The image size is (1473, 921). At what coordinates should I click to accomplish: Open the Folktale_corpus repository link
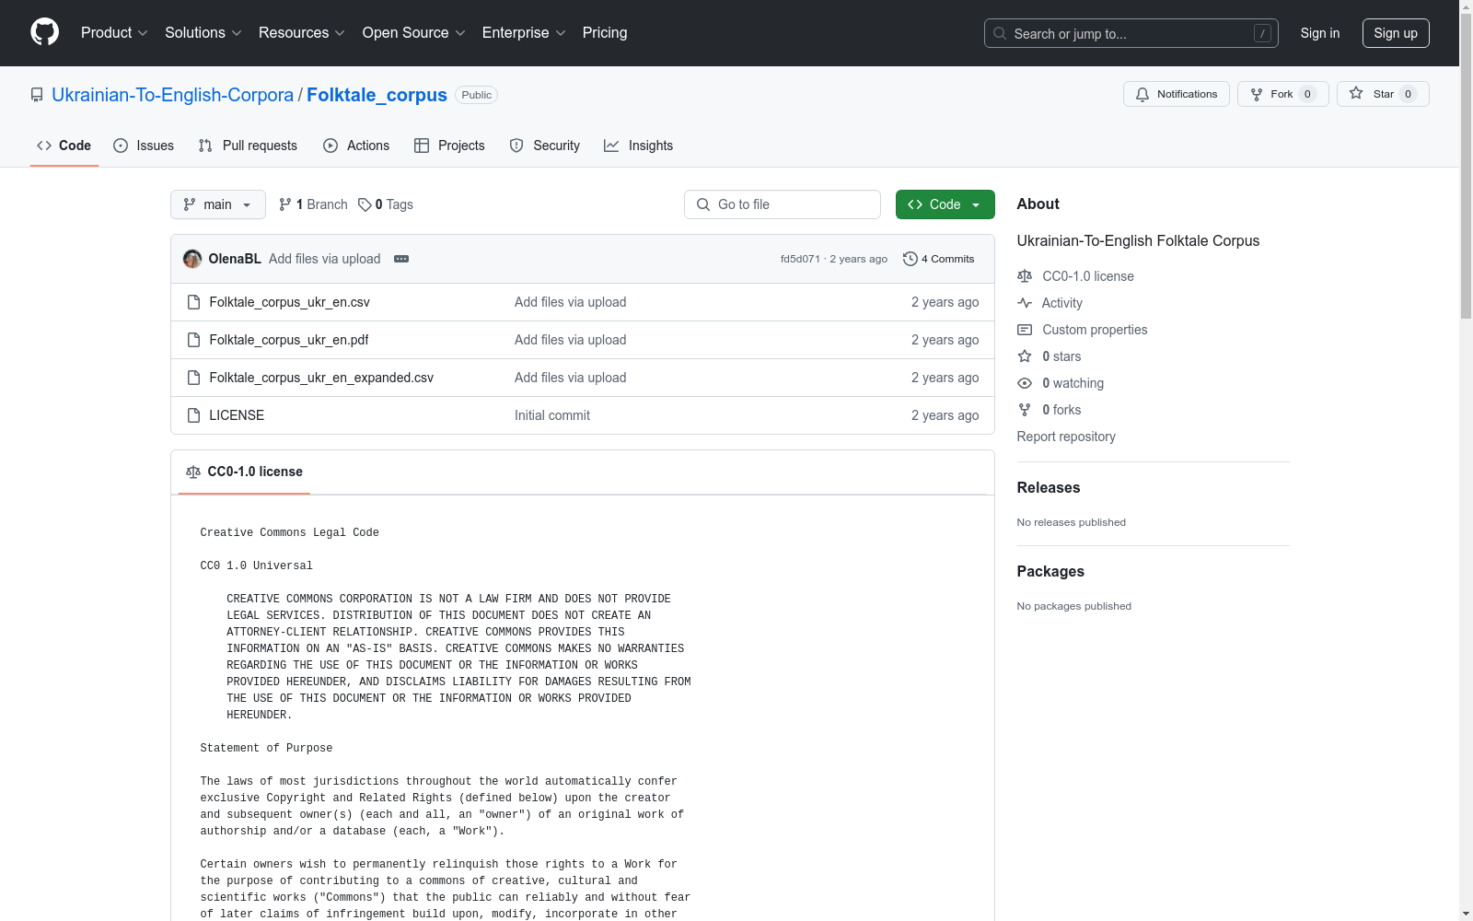pyautogui.click(x=377, y=95)
